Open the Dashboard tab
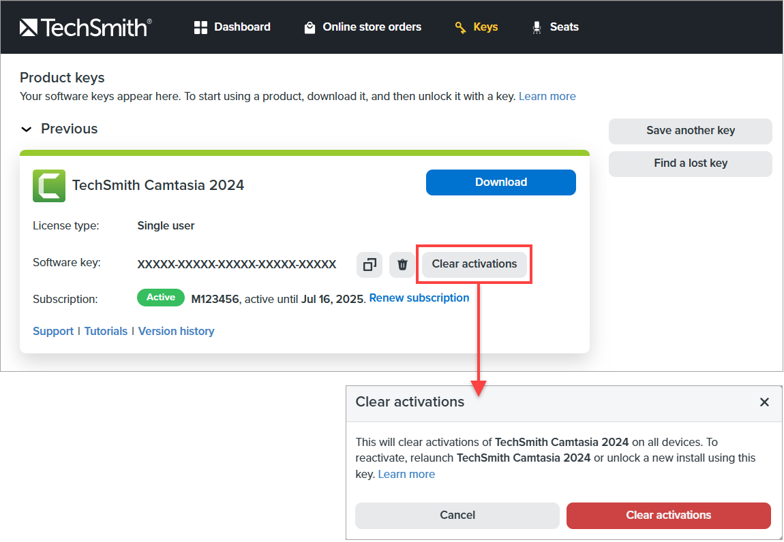This screenshot has width=784, height=542. coord(232,27)
